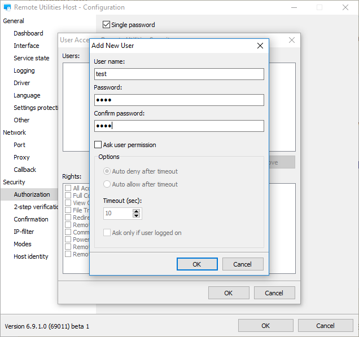Screen dimensions: 359x337
Task: Tick the Redirect rights checkbox
Action: click(68, 217)
